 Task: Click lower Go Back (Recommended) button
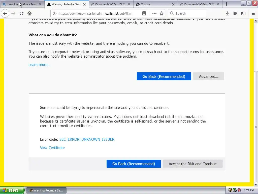(x=134, y=164)
